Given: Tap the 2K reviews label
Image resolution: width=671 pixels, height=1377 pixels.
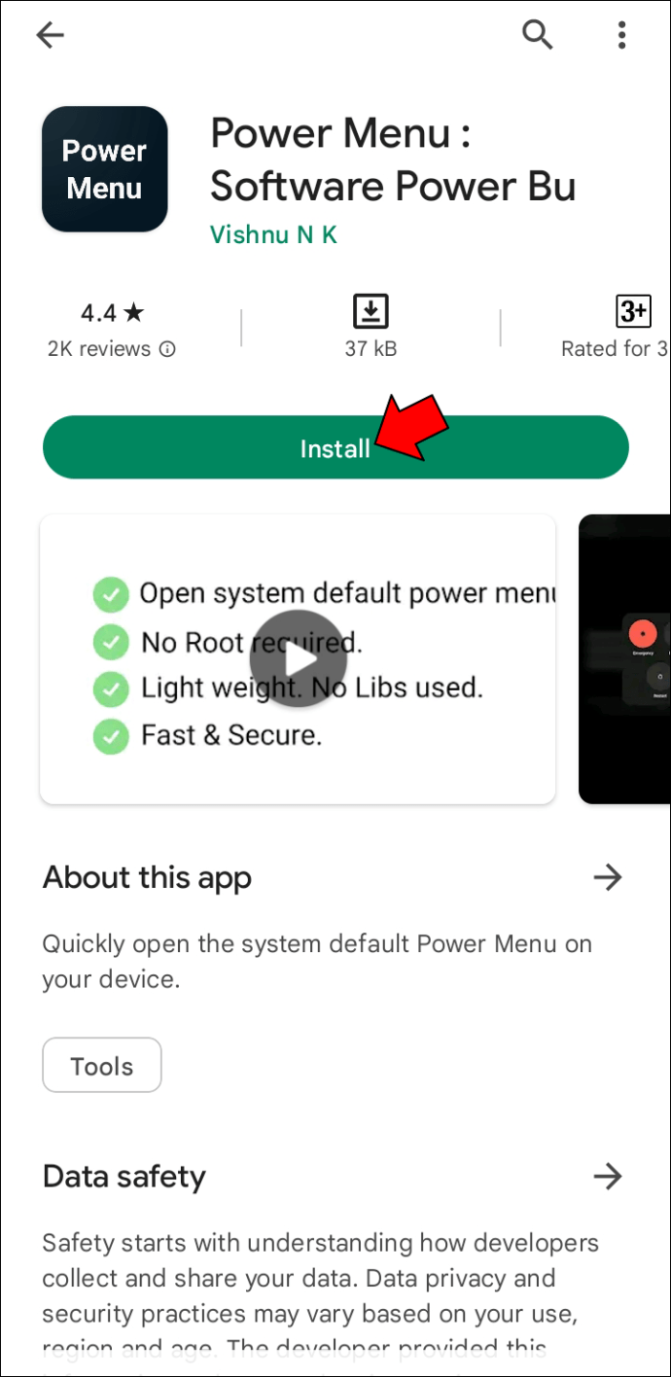Looking at the screenshot, I should pyautogui.click(x=99, y=349).
